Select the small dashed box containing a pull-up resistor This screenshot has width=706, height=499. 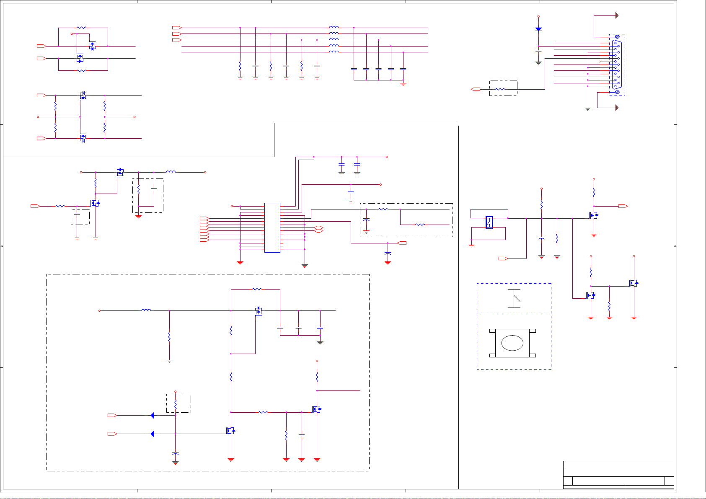pos(179,403)
